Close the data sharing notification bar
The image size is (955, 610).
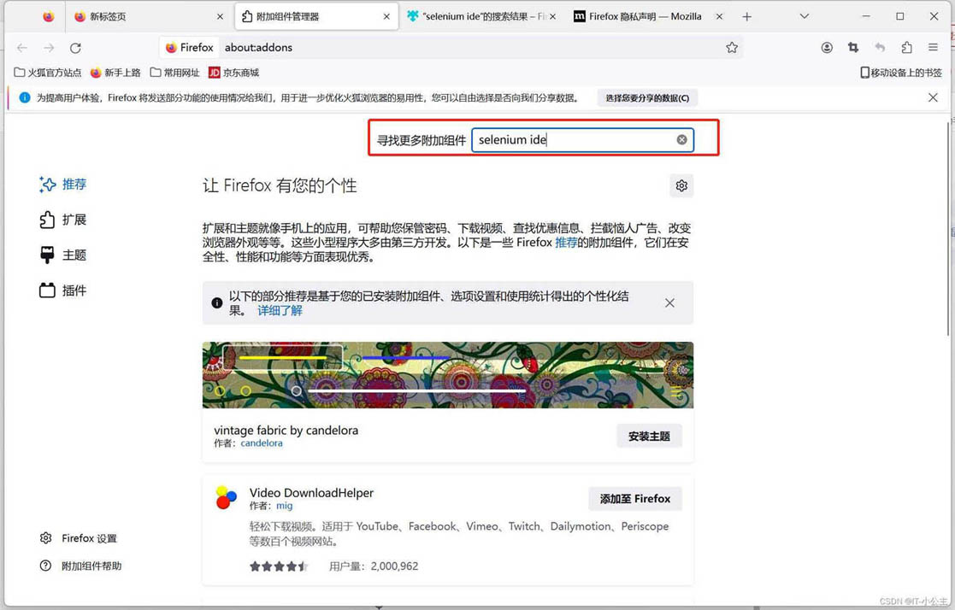click(933, 97)
